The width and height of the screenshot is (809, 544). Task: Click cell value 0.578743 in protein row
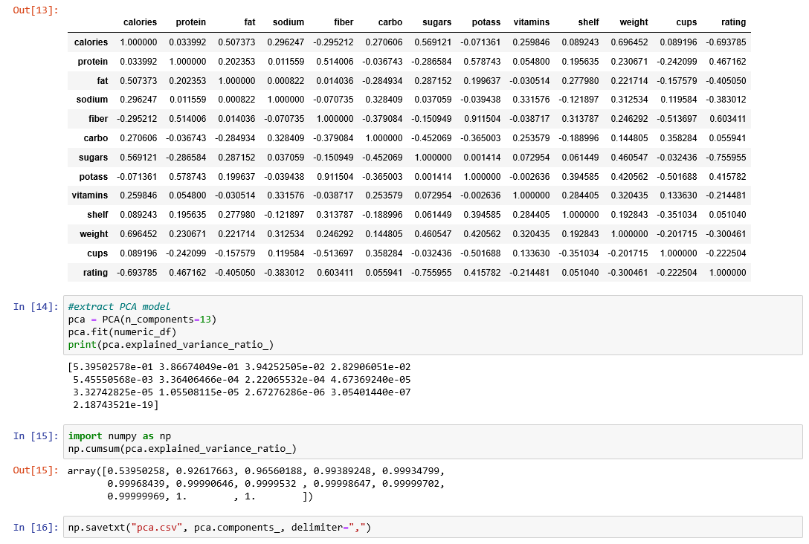[482, 62]
